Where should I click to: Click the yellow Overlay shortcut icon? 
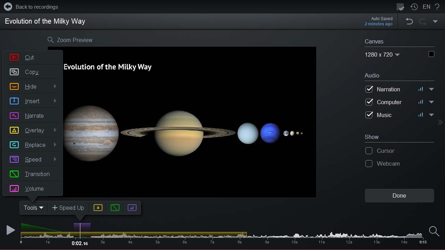pos(98,207)
